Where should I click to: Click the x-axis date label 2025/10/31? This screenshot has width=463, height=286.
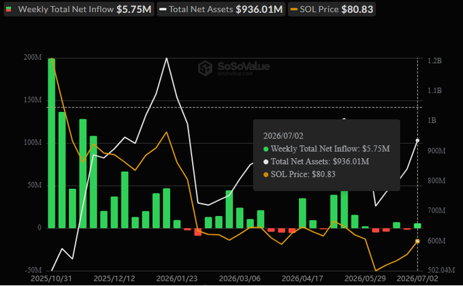pyautogui.click(x=51, y=279)
